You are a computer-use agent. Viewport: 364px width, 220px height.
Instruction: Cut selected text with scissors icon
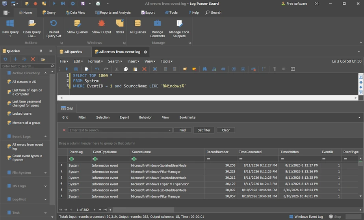tap(117, 69)
